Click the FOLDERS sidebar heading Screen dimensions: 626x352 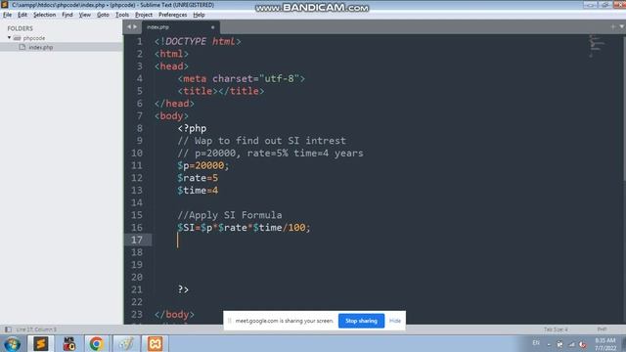click(x=20, y=28)
